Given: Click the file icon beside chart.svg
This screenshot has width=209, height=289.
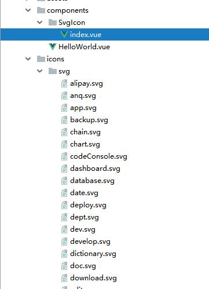Looking at the screenshot, I should 64,144.
